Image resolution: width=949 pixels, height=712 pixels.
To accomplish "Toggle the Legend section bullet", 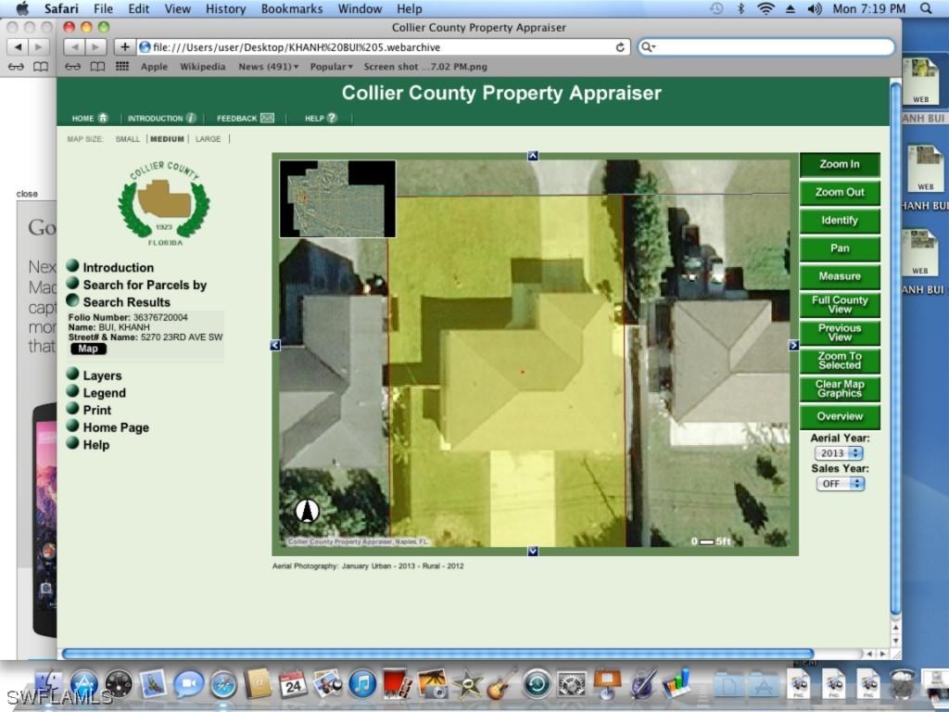I will point(71,392).
